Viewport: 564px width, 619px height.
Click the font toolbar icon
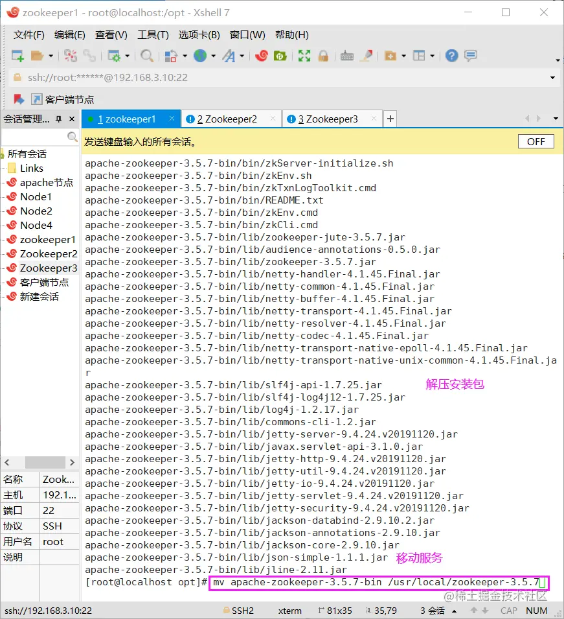click(229, 56)
